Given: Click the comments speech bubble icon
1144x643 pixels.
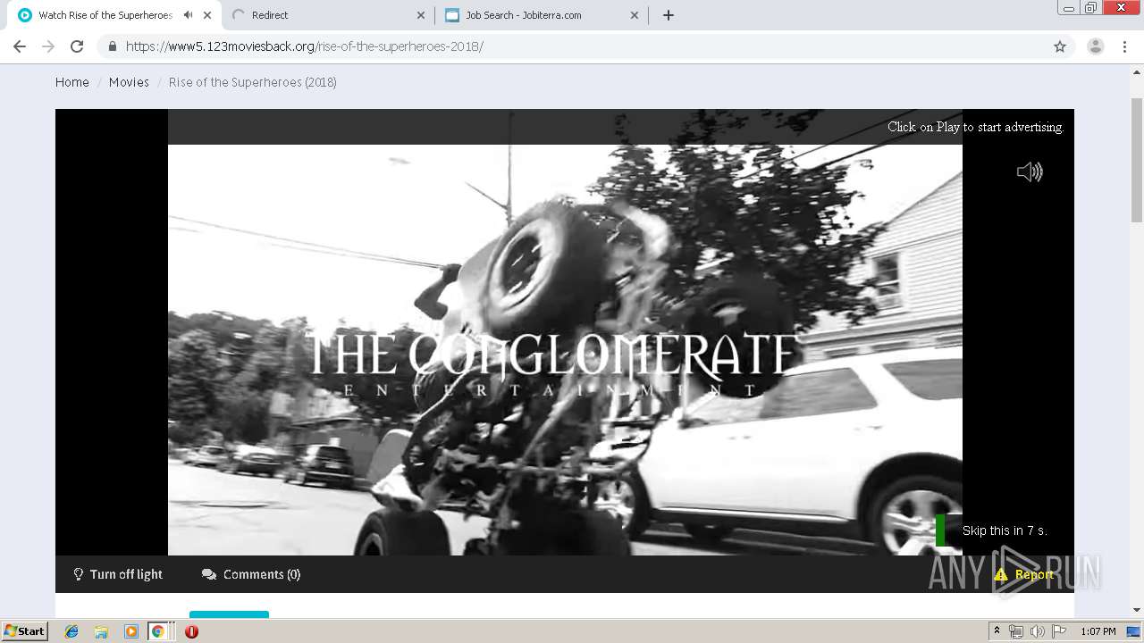Looking at the screenshot, I should pos(209,574).
